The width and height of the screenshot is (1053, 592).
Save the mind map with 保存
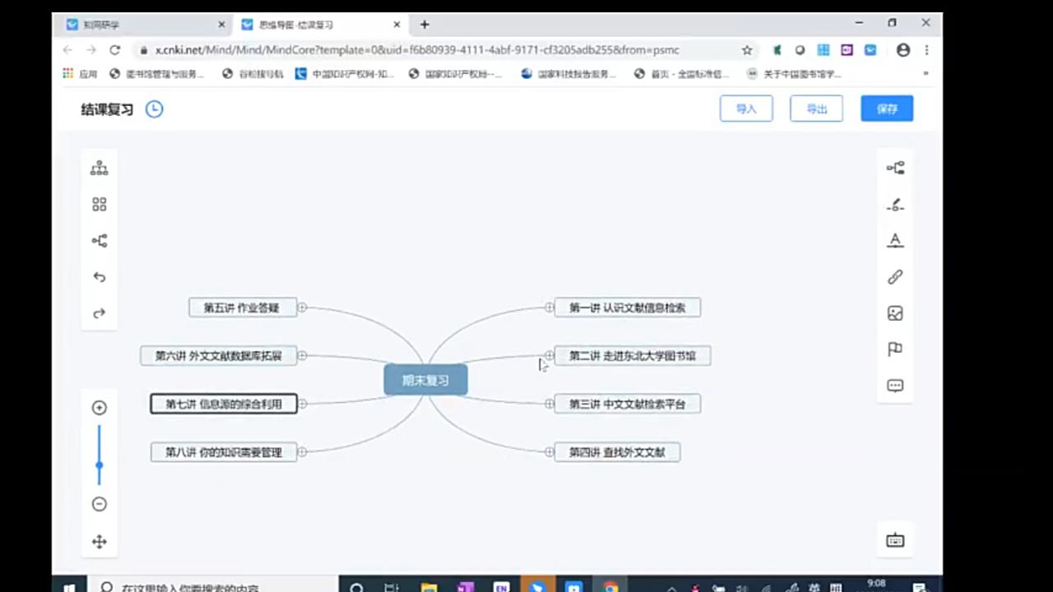tap(887, 108)
